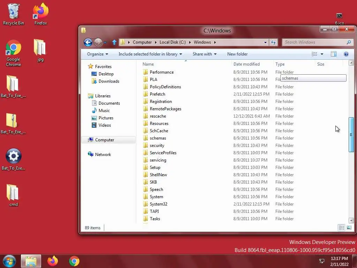Screen dimensions: 357x268
Task: Select Music library
Action: click(101, 111)
